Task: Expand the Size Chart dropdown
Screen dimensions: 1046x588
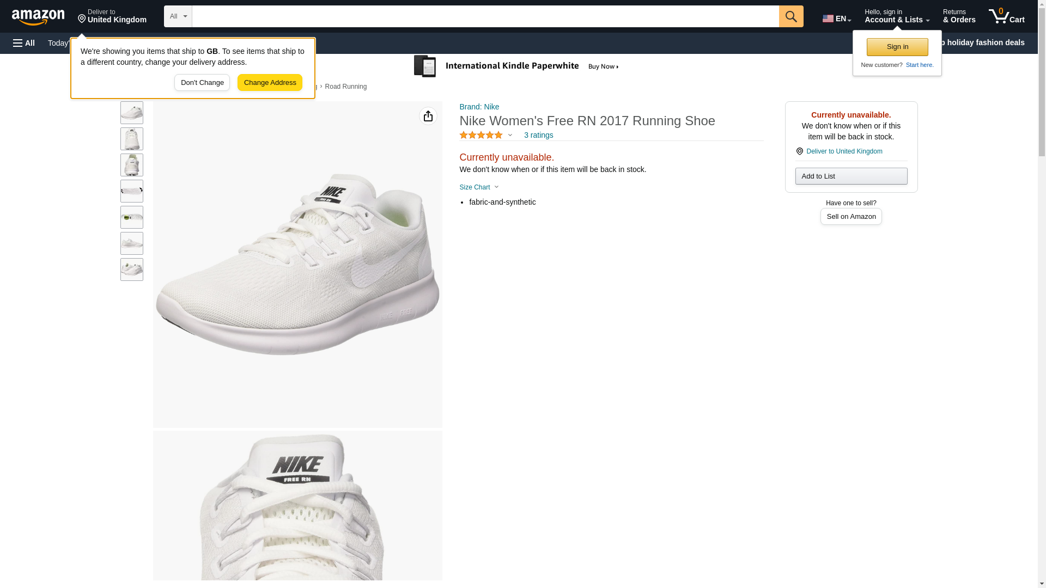Action: (479, 187)
